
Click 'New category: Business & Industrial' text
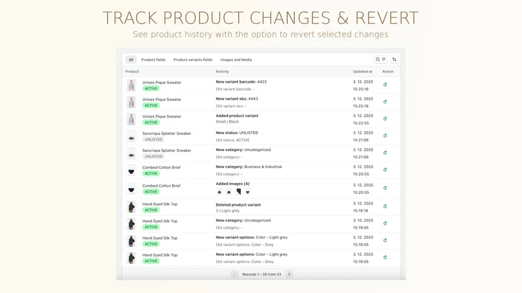coord(249,167)
